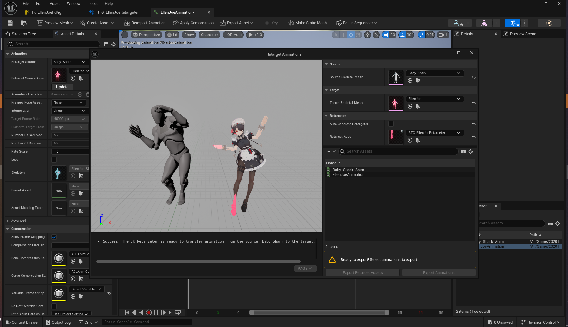
Task: Click the message log horizontal scrollbar
Action: (x=199, y=261)
